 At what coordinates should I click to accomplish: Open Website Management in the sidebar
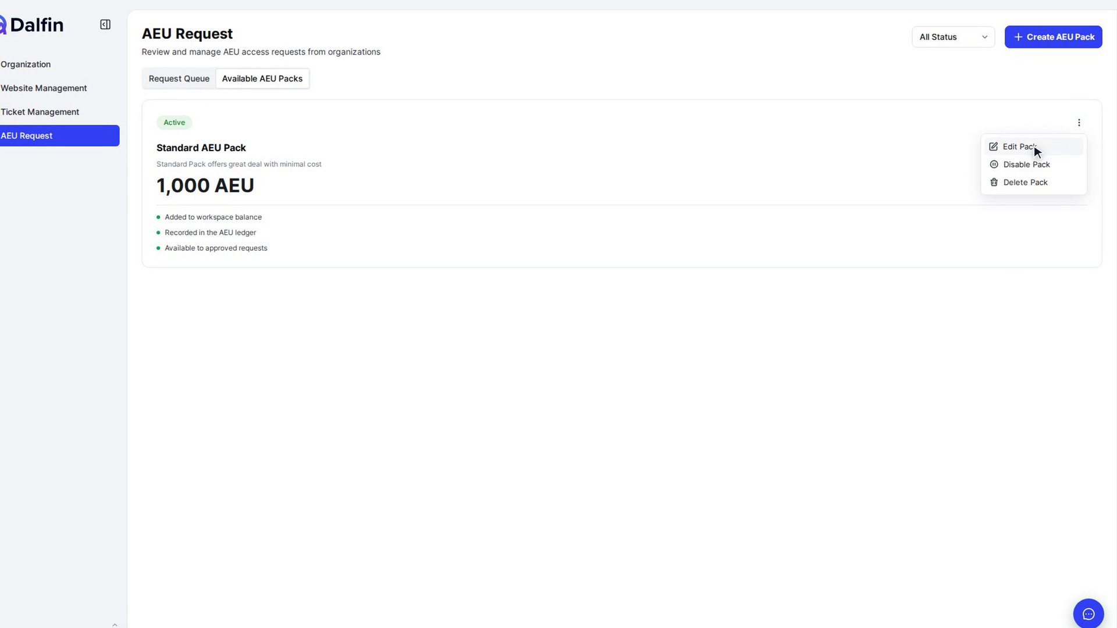(x=44, y=88)
